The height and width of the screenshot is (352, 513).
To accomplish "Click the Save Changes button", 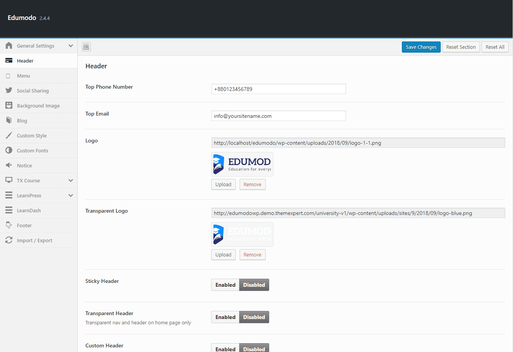I will 421,47.
